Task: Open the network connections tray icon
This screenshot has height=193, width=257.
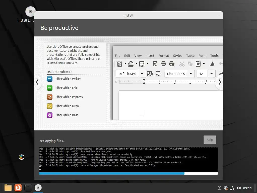Action: [x=232, y=188]
